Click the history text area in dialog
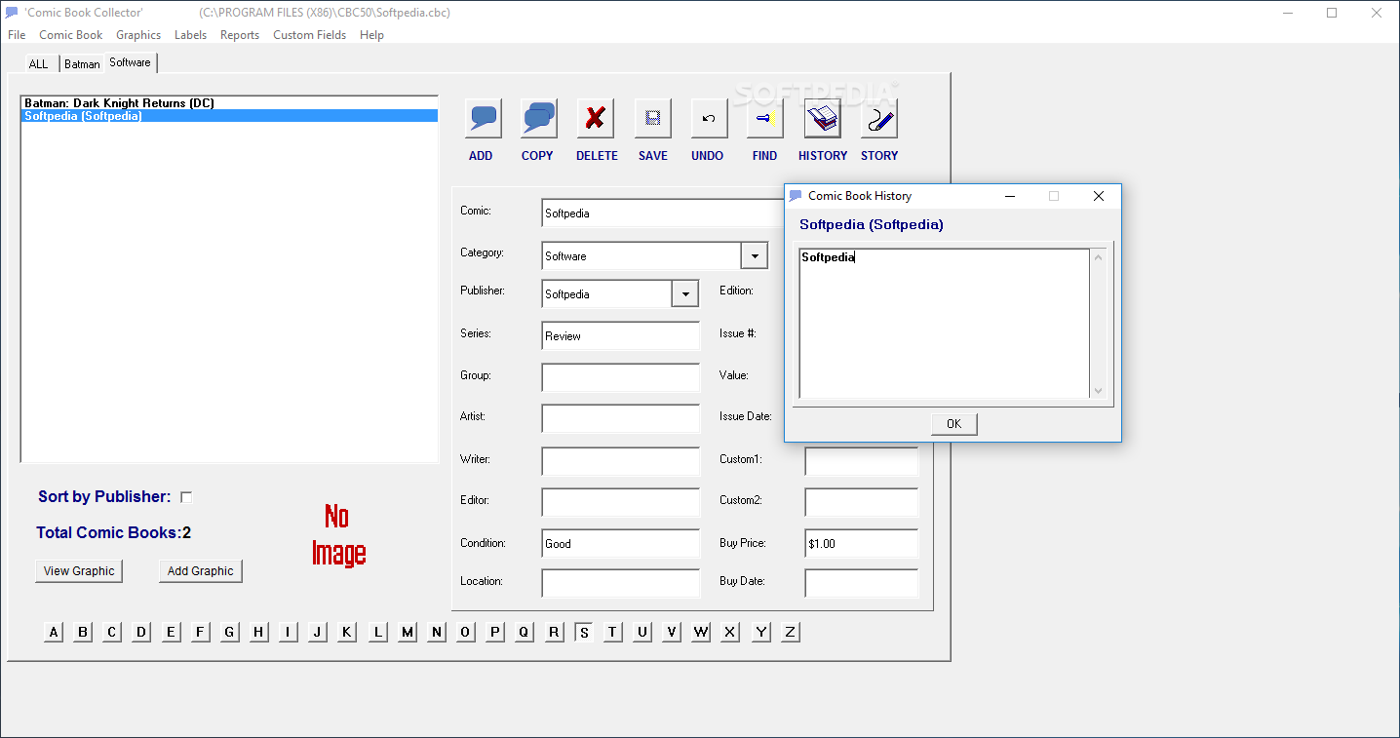The height and width of the screenshot is (738, 1400). (x=945, y=324)
